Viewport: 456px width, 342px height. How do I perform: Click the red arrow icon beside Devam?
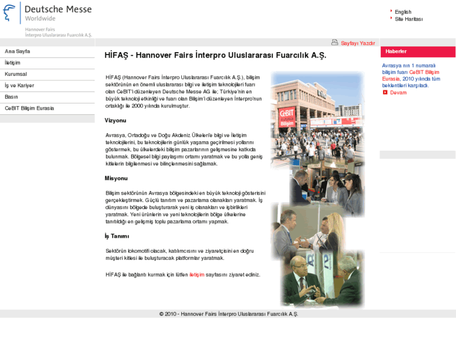(x=385, y=92)
